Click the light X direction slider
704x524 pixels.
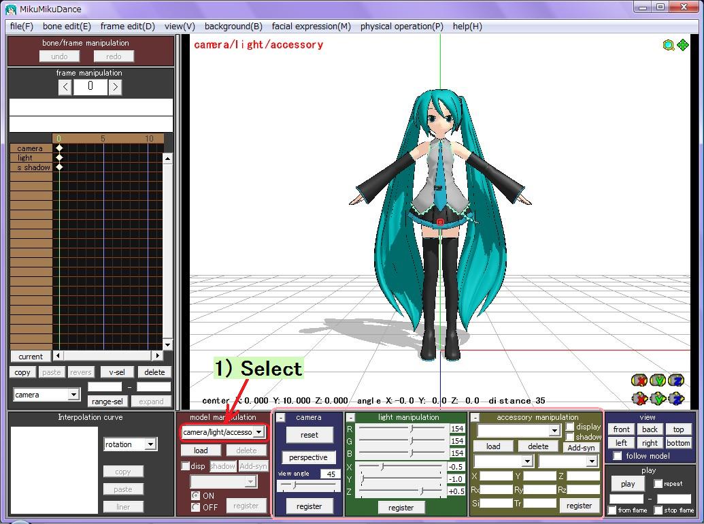[400, 467]
